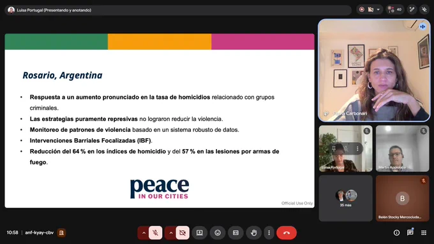Toggle closed captions
This screenshot has width=434, height=244.
click(x=236, y=233)
